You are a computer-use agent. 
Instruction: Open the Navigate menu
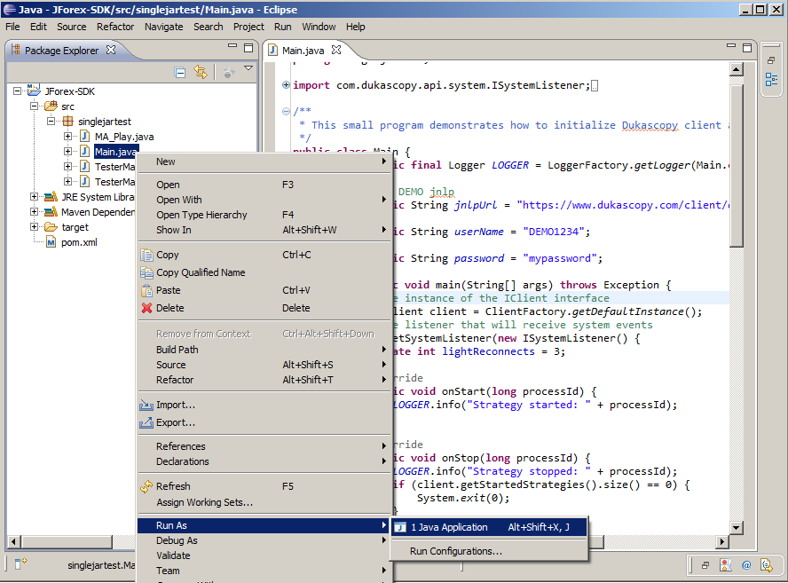(164, 27)
